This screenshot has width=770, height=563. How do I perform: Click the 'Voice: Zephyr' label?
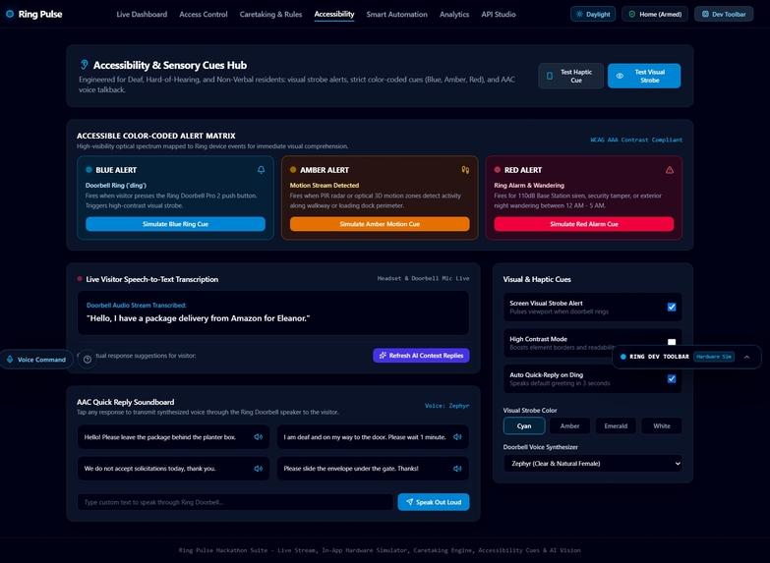(x=446, y=406)
